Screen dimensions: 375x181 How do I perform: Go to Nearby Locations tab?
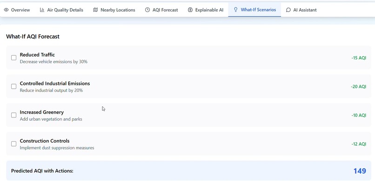(x=114, y=10)
